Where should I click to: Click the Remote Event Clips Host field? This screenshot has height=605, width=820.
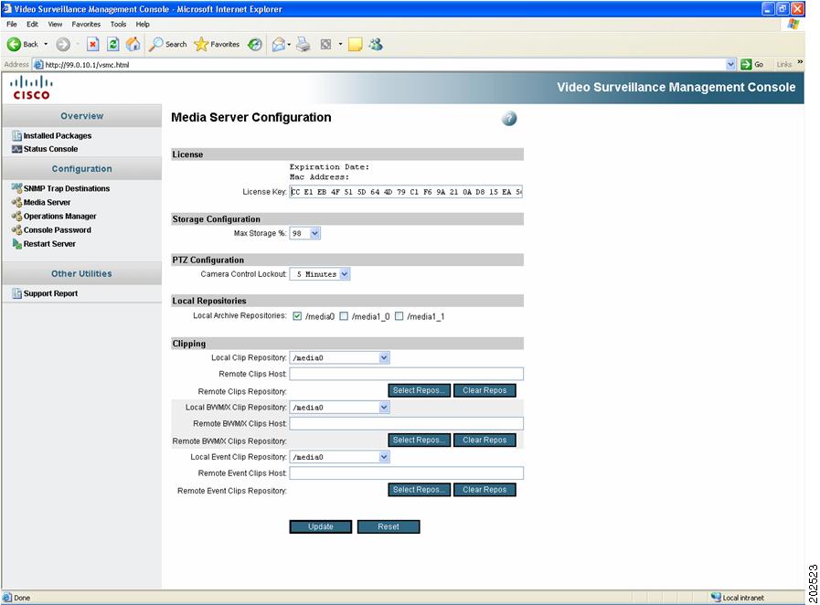(x=406, y=473)
